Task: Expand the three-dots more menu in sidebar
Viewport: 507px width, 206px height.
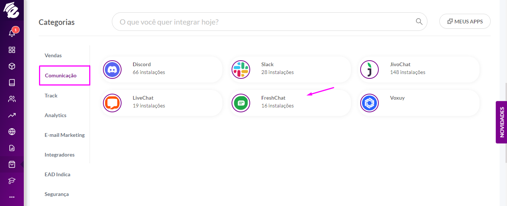Action: pyautogui.click(x=12, y=197)
